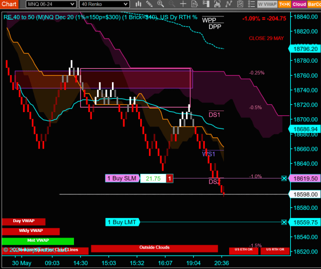Click the -1.5% level label

click(x=255, y=245)
